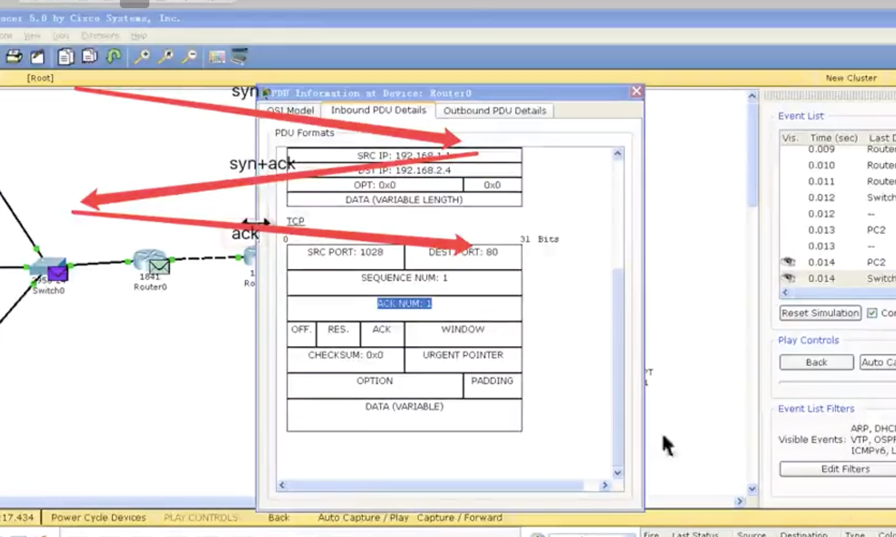Viewport: 896px width, 537px height.
Task: Click the Copy toolbar icon
Action: click(x=65, y=57)
